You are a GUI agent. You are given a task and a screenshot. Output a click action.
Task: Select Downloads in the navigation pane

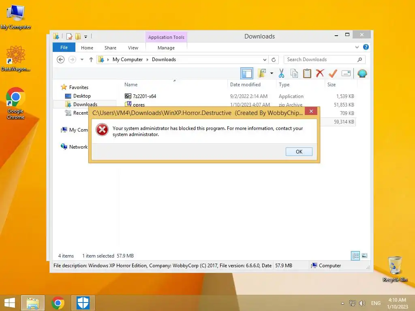pos(85,104)
